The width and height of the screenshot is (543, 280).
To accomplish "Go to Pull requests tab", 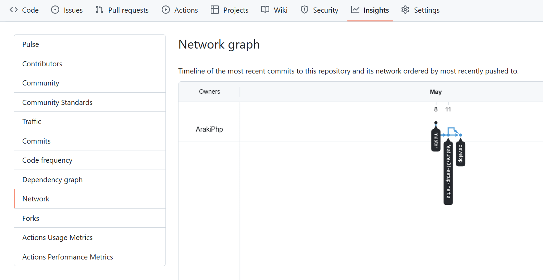I will 122,10.
